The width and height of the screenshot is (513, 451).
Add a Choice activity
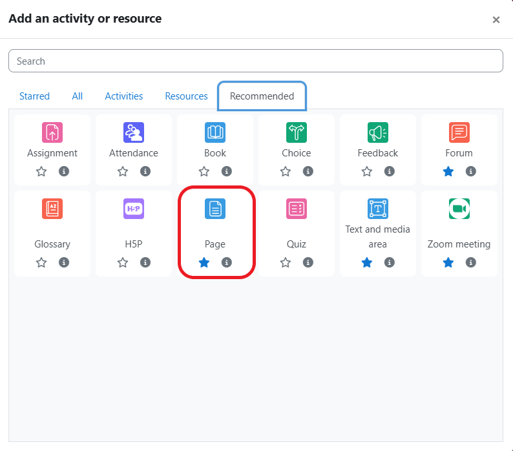click(x=297, y=132)
